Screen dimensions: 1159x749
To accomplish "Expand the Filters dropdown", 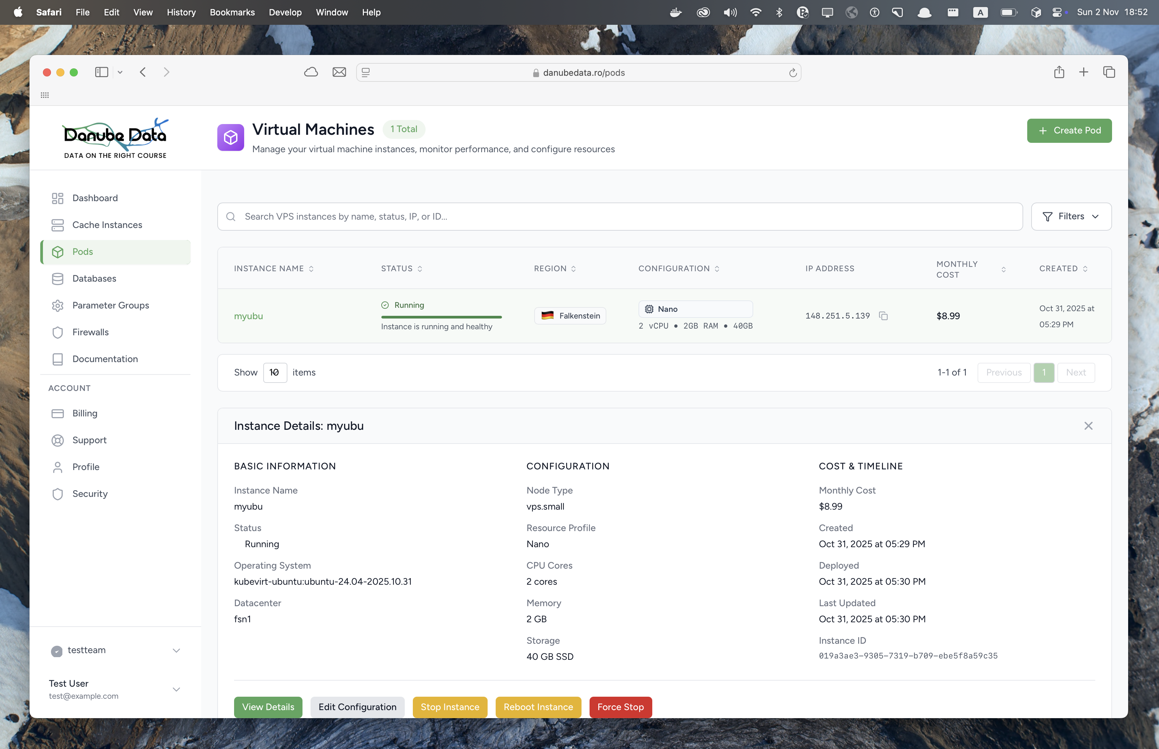I will point(1071,217).
